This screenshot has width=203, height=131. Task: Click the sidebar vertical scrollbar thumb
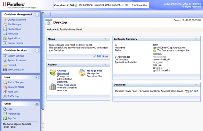point(43,61)
